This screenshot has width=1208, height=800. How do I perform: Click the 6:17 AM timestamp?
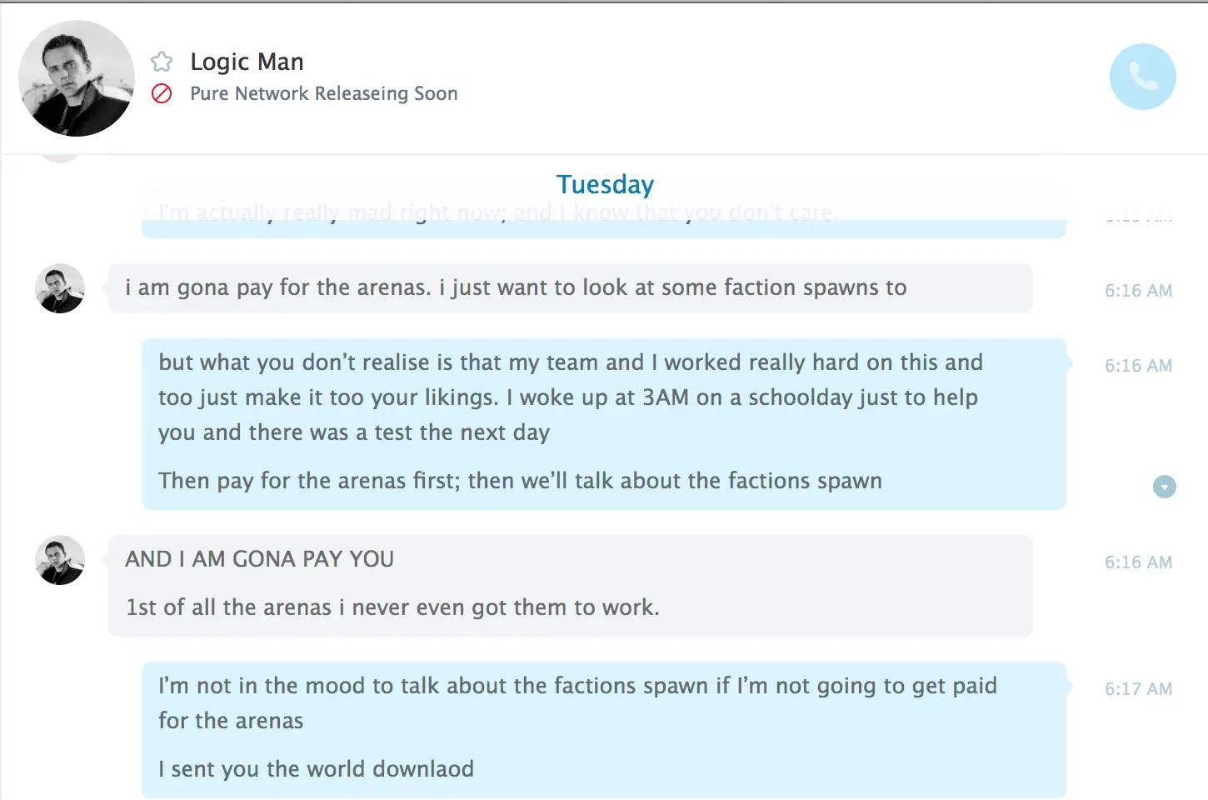(1138, 689)
